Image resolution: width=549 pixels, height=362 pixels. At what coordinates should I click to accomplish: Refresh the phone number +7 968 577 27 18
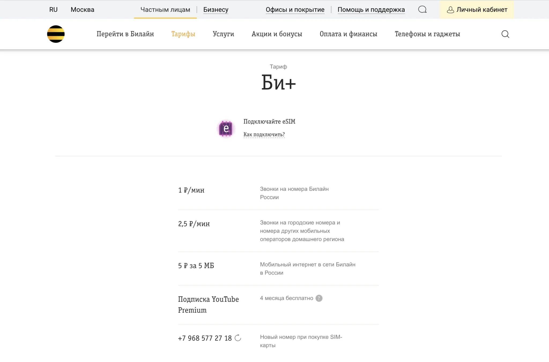[238, 338]
